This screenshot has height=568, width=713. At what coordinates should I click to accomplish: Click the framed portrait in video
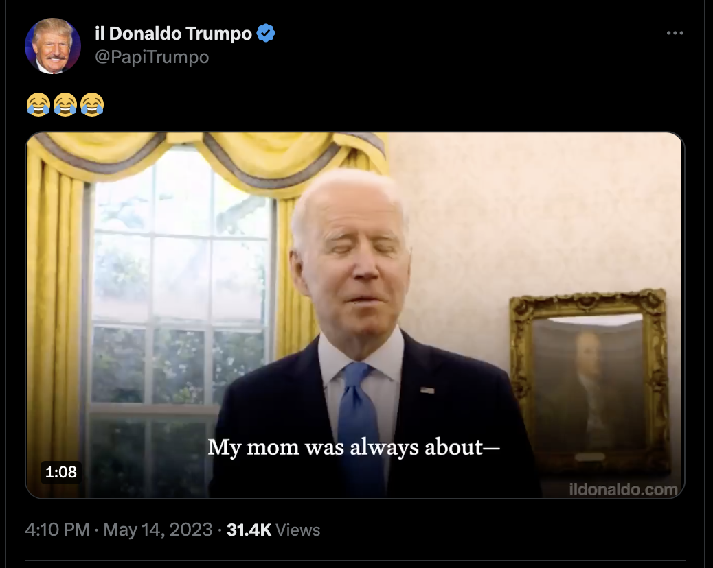tap(589, 381)
